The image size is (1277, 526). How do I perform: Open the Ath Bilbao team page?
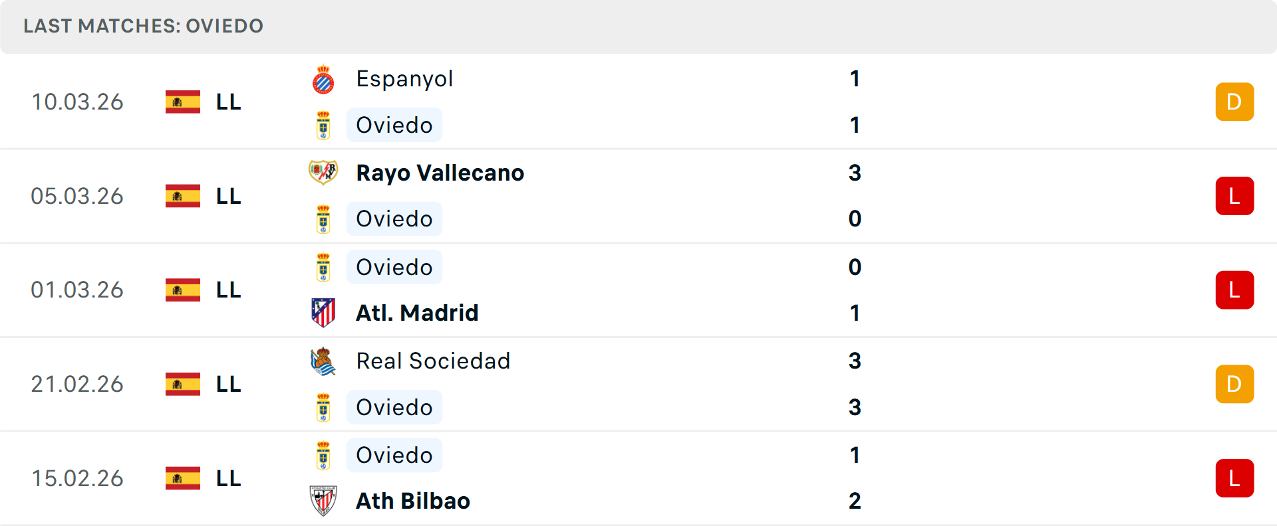pos(413,501)
